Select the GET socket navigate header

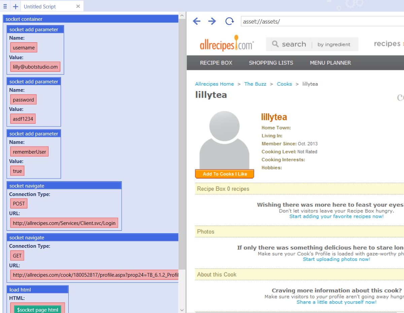[x=93, y=238]
